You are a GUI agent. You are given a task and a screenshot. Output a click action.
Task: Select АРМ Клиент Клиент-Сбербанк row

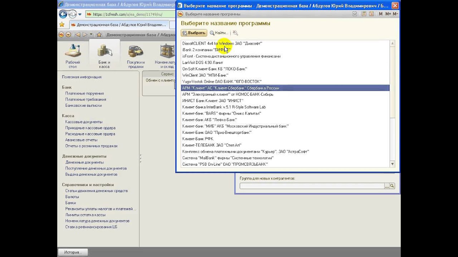tap(285, 88)
